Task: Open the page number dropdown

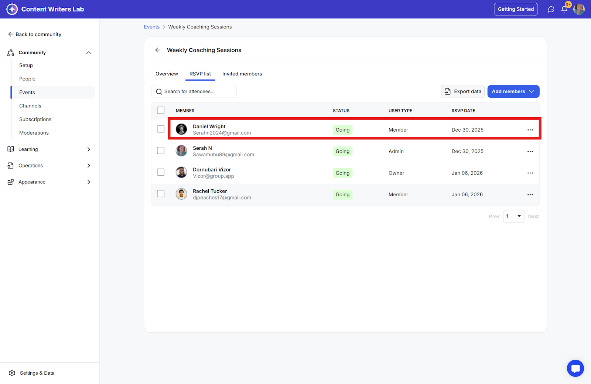Action: click(513, 217)
